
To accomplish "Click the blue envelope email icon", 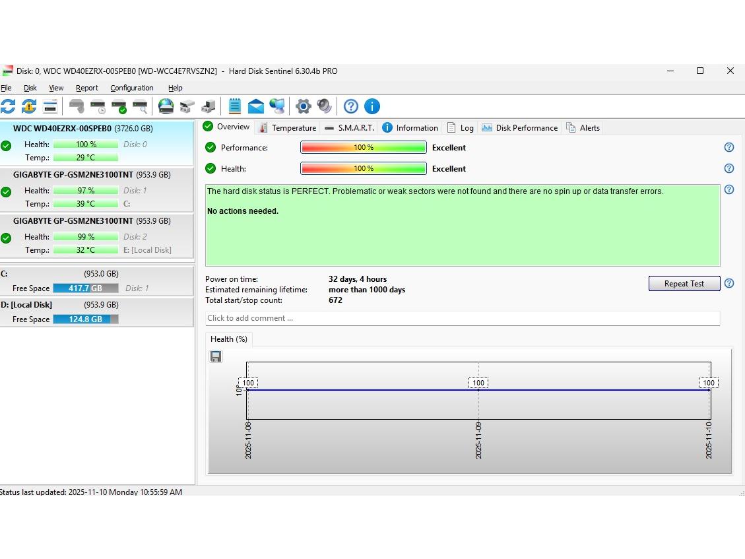I will point(256,106).
